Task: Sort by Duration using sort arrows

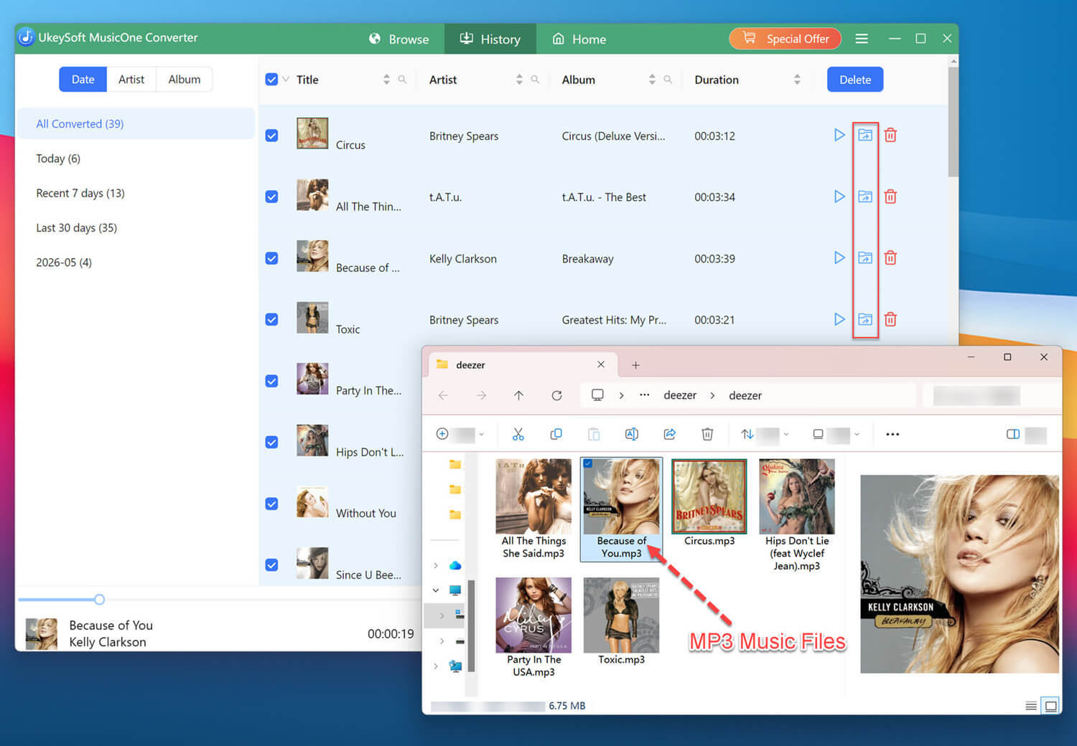Action: click(797, 80)
